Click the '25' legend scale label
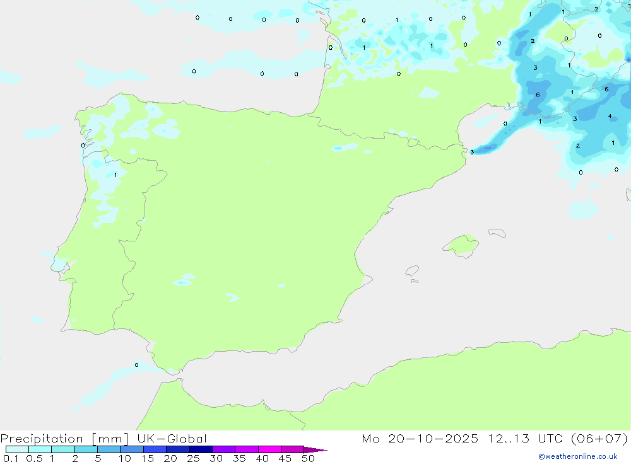631x462 pixels. coord(193,458)
